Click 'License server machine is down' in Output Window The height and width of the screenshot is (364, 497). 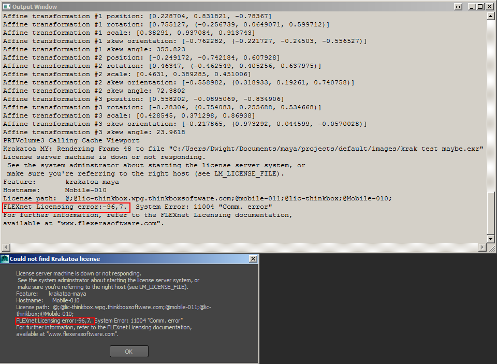[104, 157]
